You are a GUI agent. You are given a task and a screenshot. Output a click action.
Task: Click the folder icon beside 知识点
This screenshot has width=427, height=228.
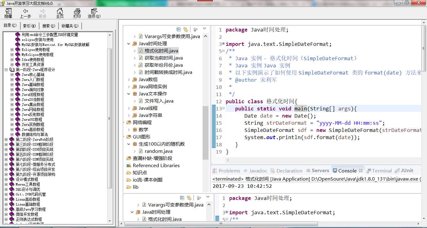coord(129,173)
